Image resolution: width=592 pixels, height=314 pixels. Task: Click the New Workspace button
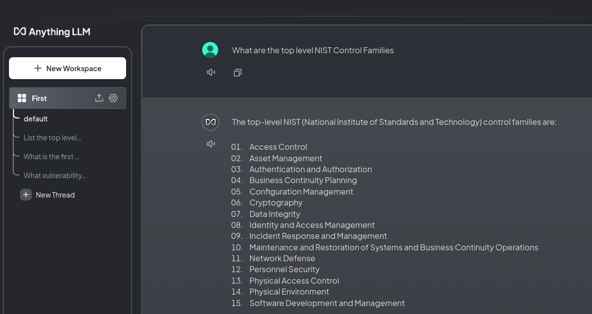click(67, 68)
